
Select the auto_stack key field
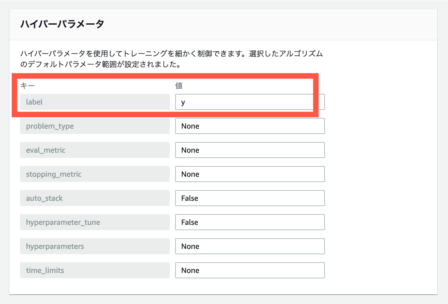click(95, 198)
